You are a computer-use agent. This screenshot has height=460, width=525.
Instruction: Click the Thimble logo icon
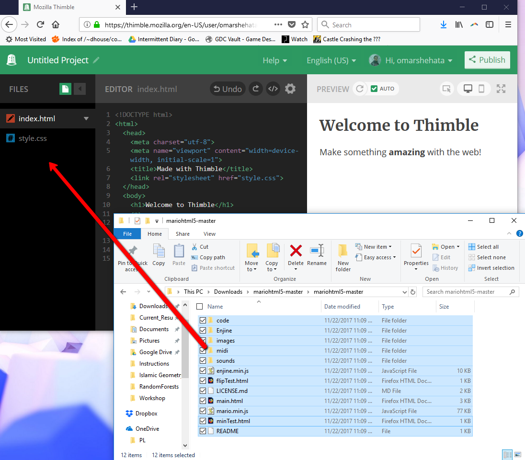tap(11, 60)
